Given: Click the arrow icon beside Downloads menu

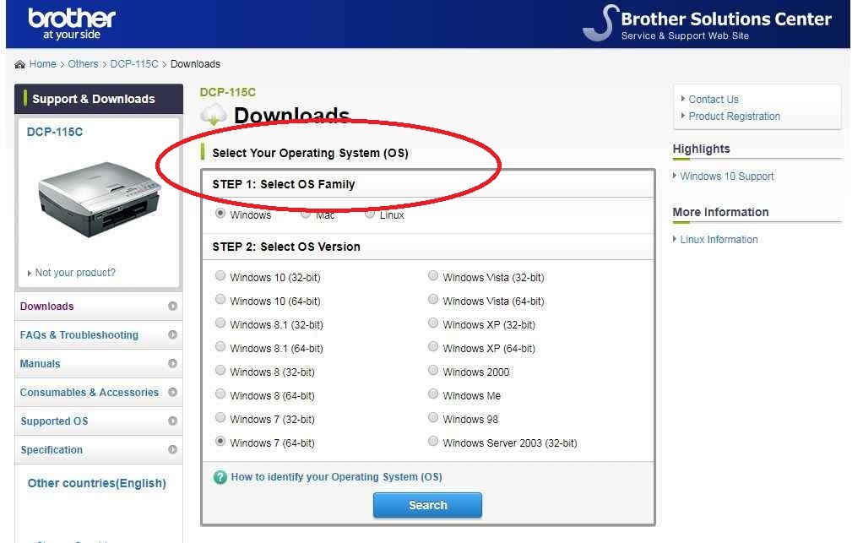Looking at the screenshot, I should (172, 306).
